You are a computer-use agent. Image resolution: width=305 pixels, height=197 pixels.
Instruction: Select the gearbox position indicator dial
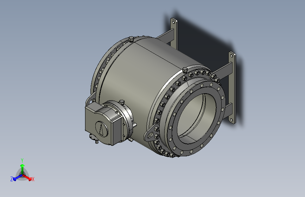[102, 129]
